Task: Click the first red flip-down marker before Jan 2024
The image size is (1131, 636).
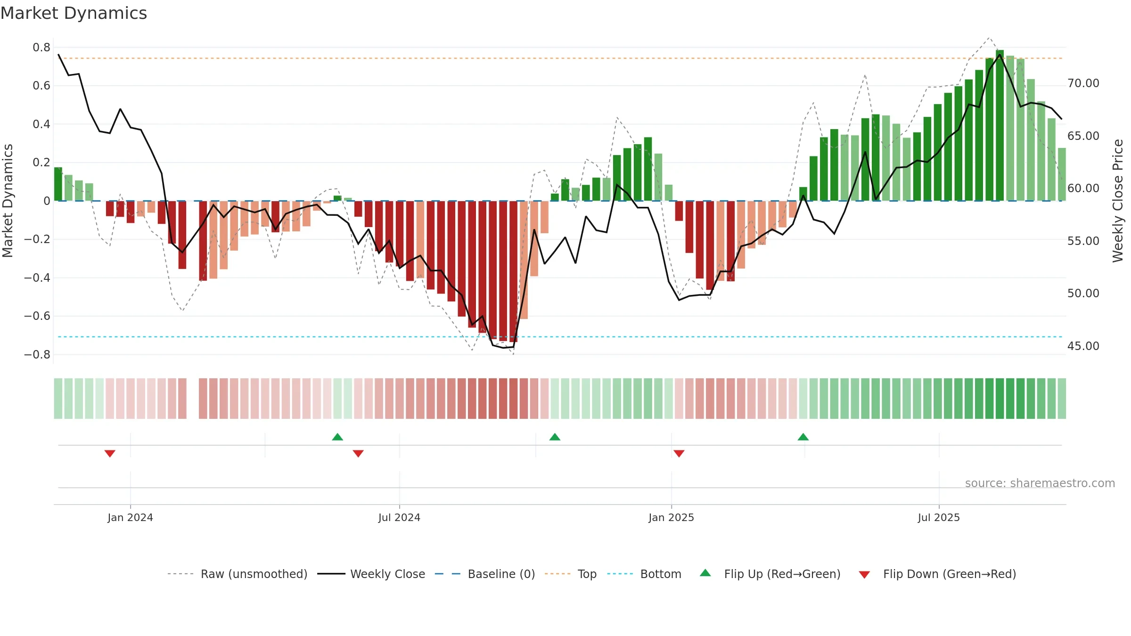Action: click(110, 453)
